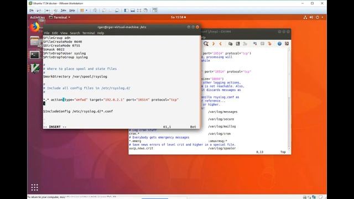The width and height of the screenshot is (354, 199).
Task: Click GVim's Save Session toolbar icon
Action: pyautogui.click(x=238, y=44)
